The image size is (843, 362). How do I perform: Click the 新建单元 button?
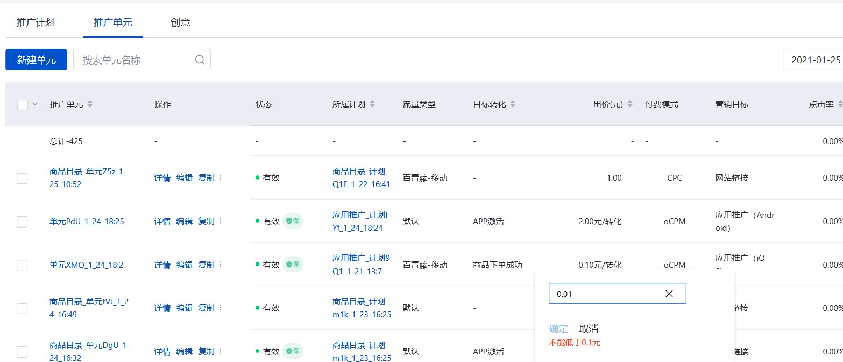pyautogui.click(x=36, y=60)
